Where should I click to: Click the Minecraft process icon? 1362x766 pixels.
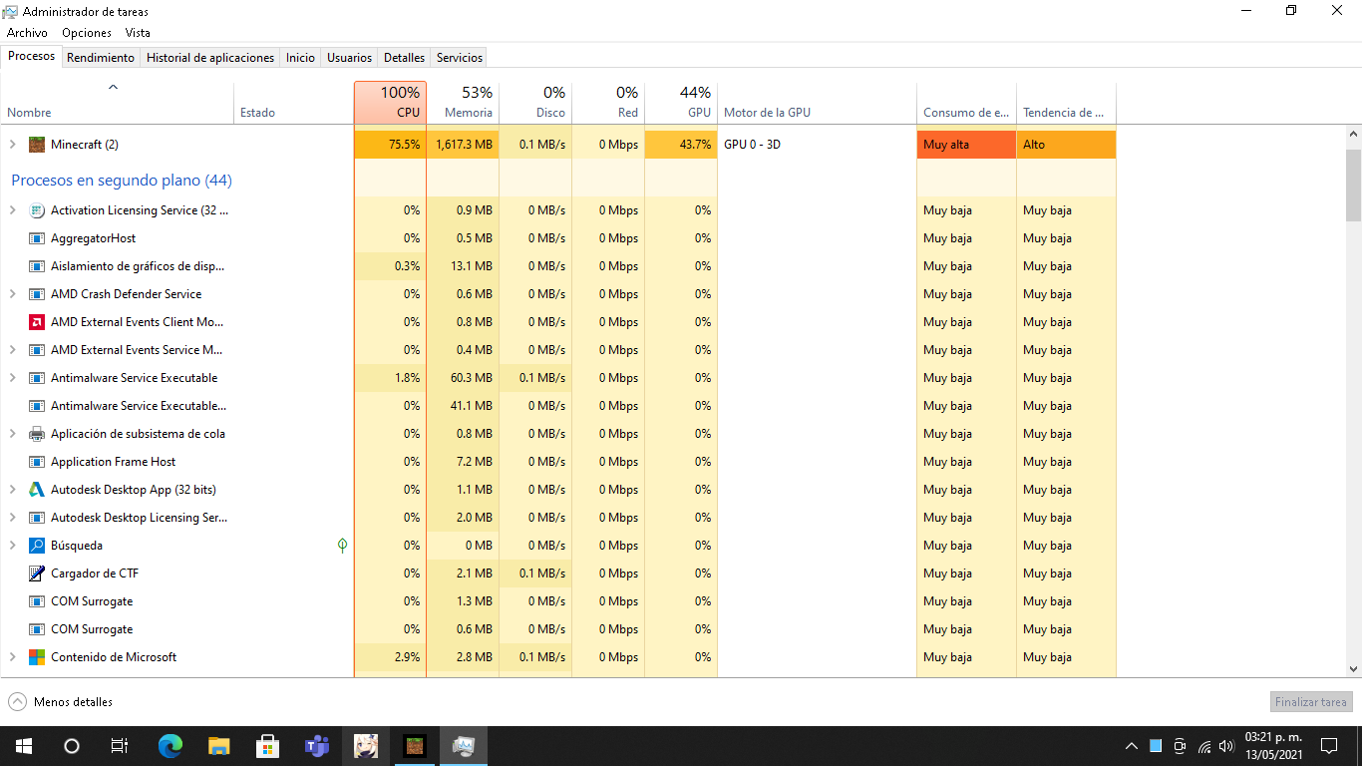point(37,145)
